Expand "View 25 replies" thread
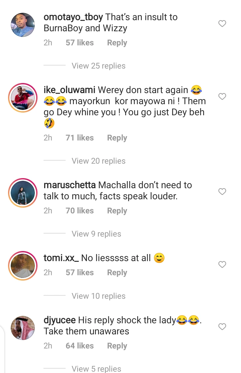 click(x=98, y=66)
